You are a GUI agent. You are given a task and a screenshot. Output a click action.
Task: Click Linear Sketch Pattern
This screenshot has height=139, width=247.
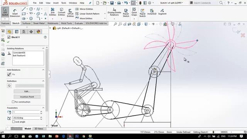point(88,14)
